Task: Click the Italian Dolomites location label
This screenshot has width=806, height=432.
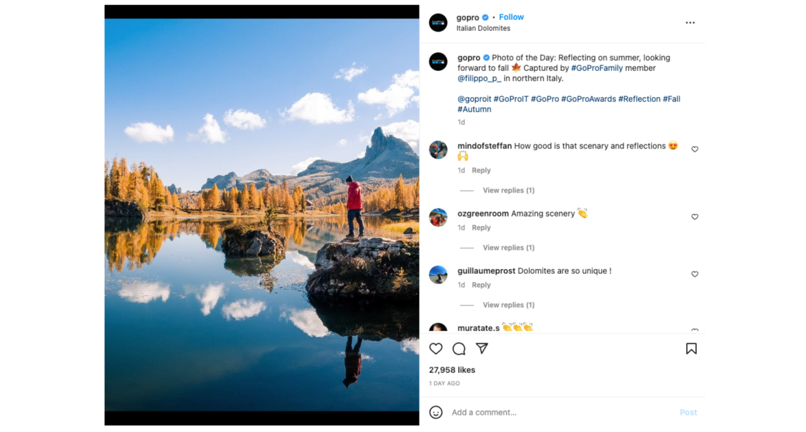Action: (483, 28)
